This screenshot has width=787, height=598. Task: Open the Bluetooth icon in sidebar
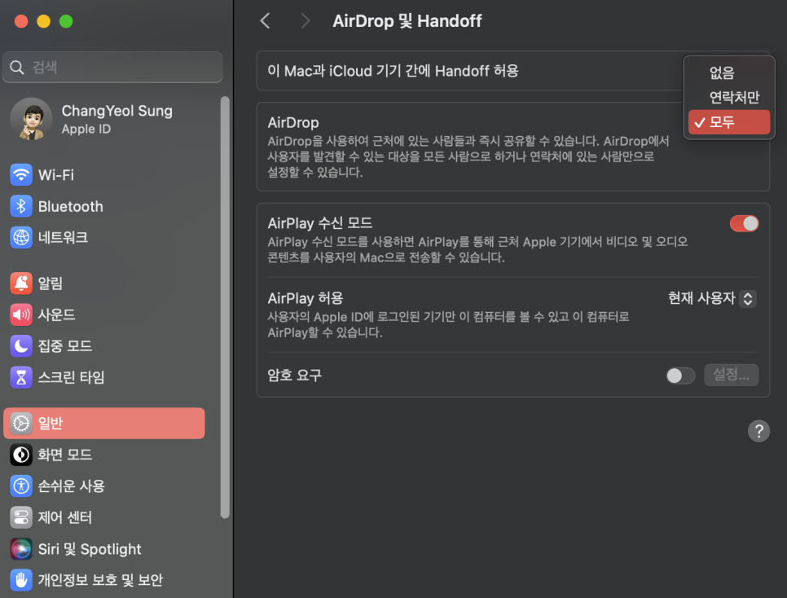pos(21,206)
